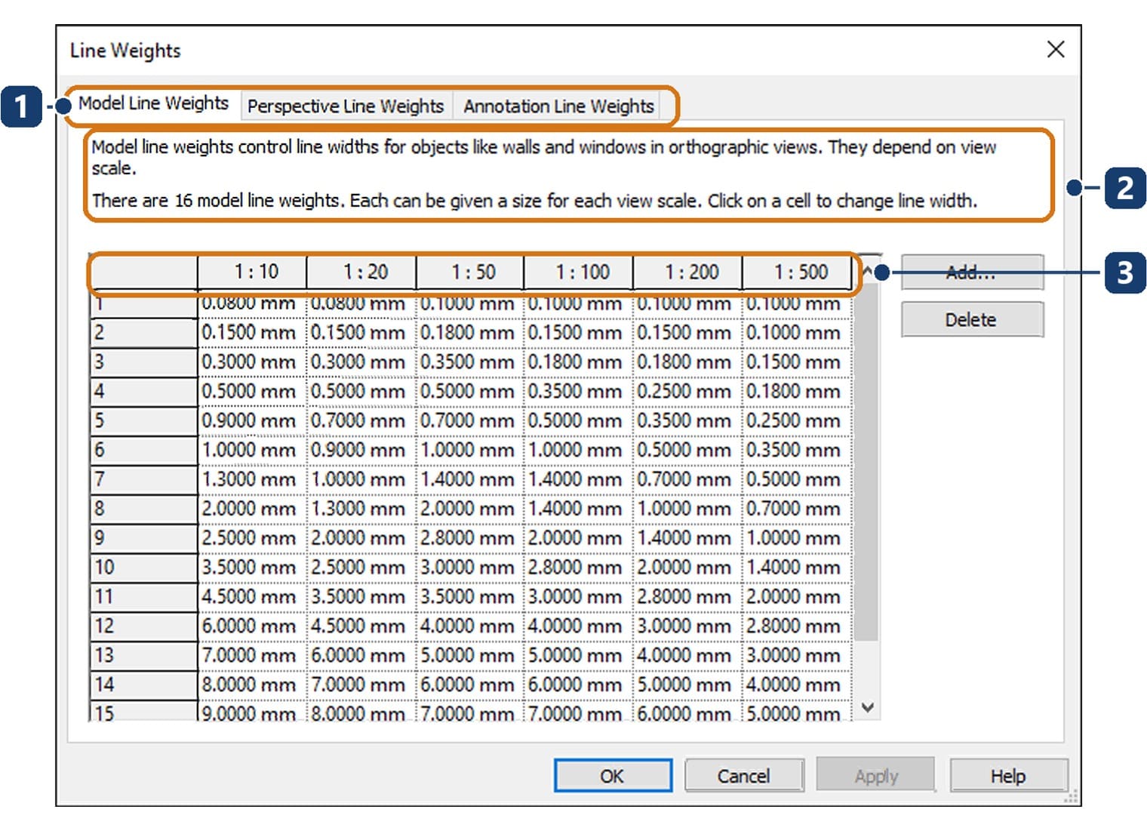Image resolution: width=1147 pixels, height=831 pixels.
Task: Click row 12 cell under 1 : 500
Action: pos(798,626)
